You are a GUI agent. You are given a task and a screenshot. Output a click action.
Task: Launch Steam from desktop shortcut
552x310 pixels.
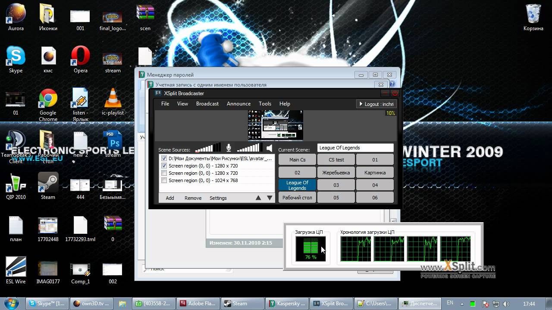(x=48, y=186)
